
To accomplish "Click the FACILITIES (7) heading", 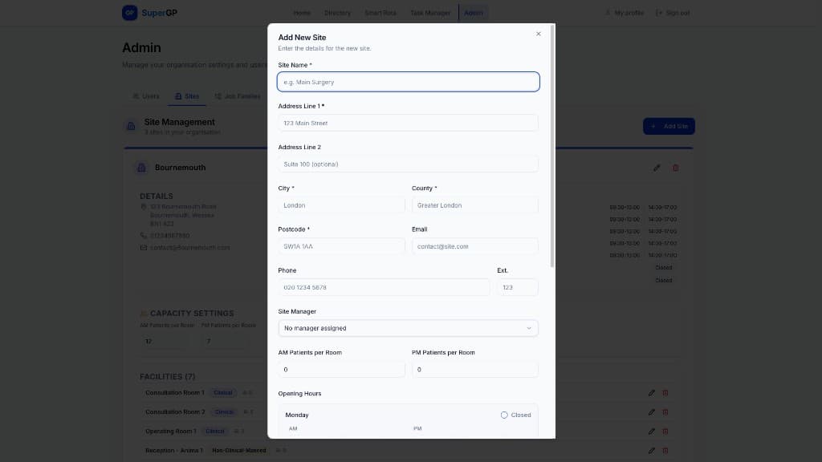I will pyautogui.click(x=167, y=377).
